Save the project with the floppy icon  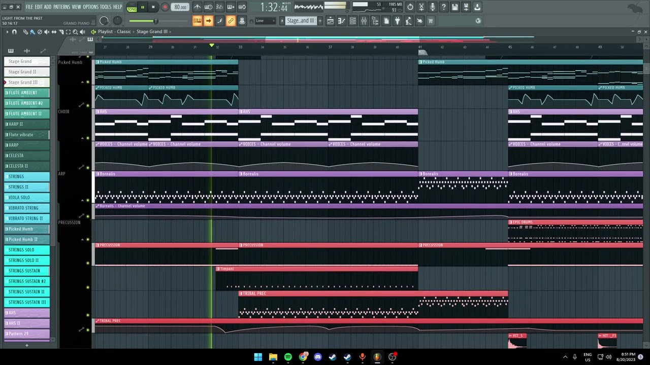click(x=455, y=7)
